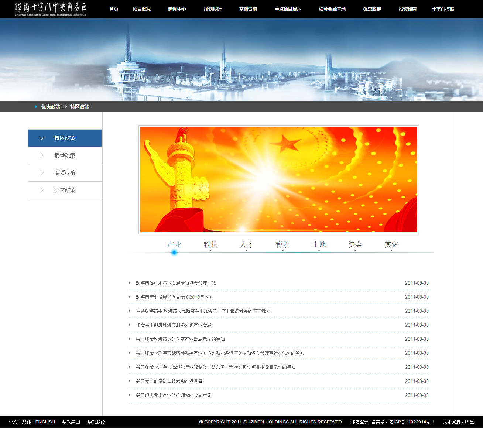This screenshot has width=483, height=439.
Task: Click the small triangle marker under 科技
Action: [210, 251]
